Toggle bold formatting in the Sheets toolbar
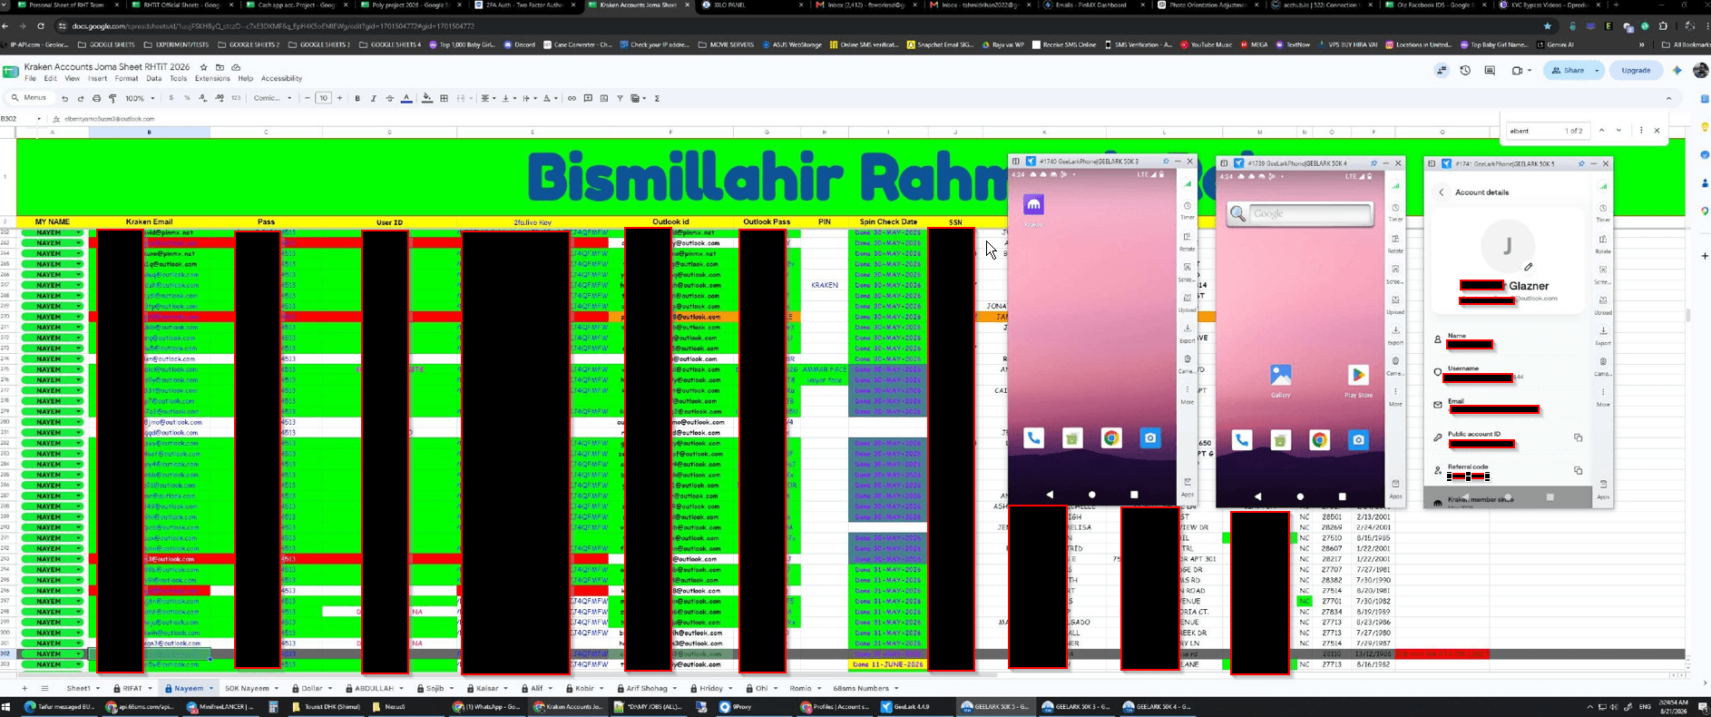The image size is (1711, 717). (x=357, y=98)
